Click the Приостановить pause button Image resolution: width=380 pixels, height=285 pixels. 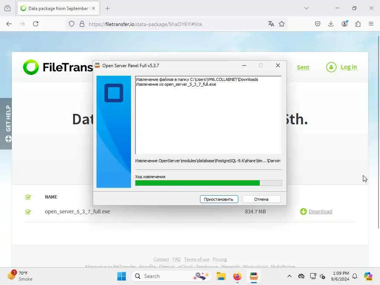[x=219, y=199]
